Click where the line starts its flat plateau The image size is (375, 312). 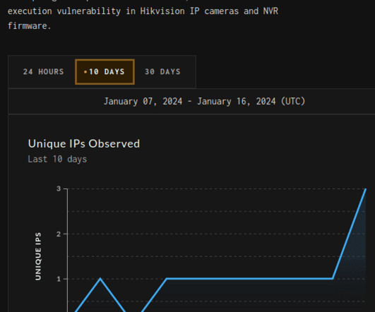[167, 279]
